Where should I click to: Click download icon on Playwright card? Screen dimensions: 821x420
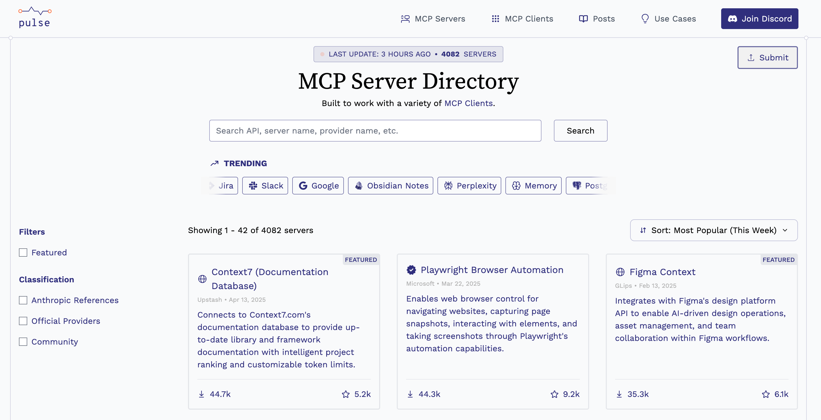[x=410, y=394]
